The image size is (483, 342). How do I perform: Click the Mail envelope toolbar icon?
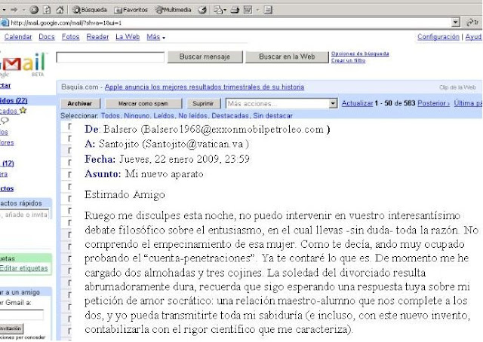[x=218, y=10]
